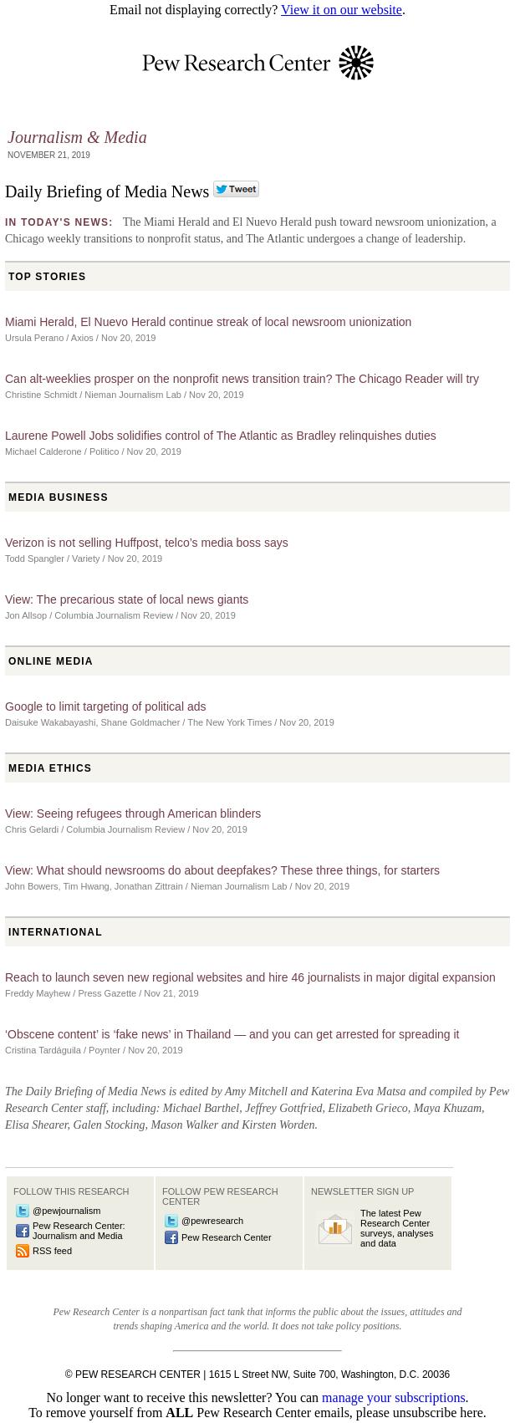Open 'View it on our website' link

click(341, 10)
